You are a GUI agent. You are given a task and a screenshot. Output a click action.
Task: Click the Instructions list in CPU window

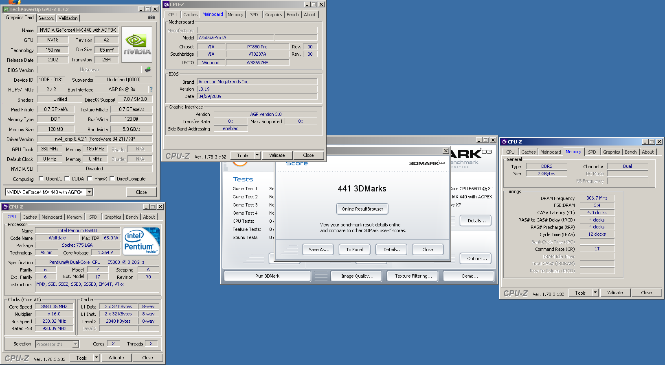pos(97,287)
